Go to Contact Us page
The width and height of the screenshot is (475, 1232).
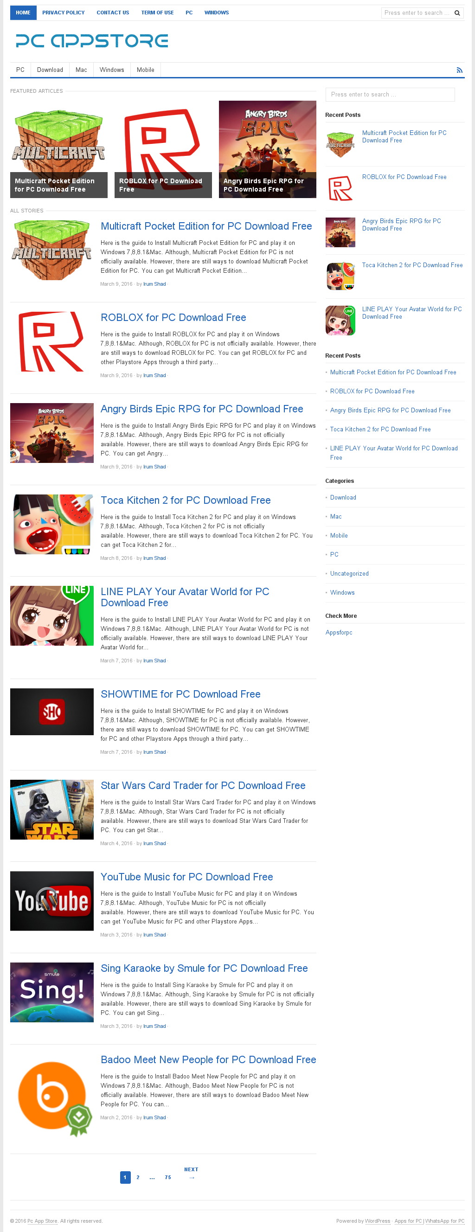pos(113,13)
